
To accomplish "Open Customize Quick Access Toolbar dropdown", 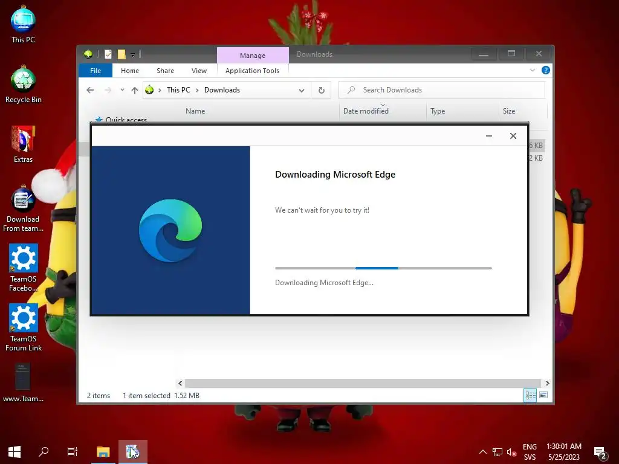I will pos(132,54).
